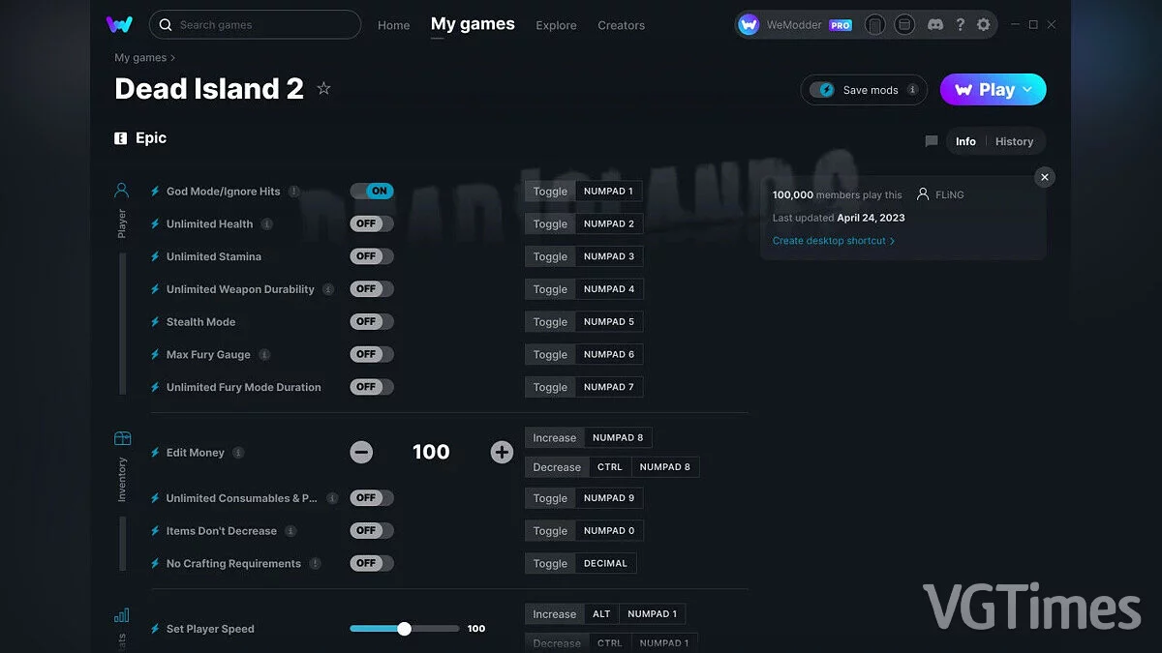Click info icon next to Unlimited Health
Viewport: 1162px width, 653px height.
pos(267,224)
